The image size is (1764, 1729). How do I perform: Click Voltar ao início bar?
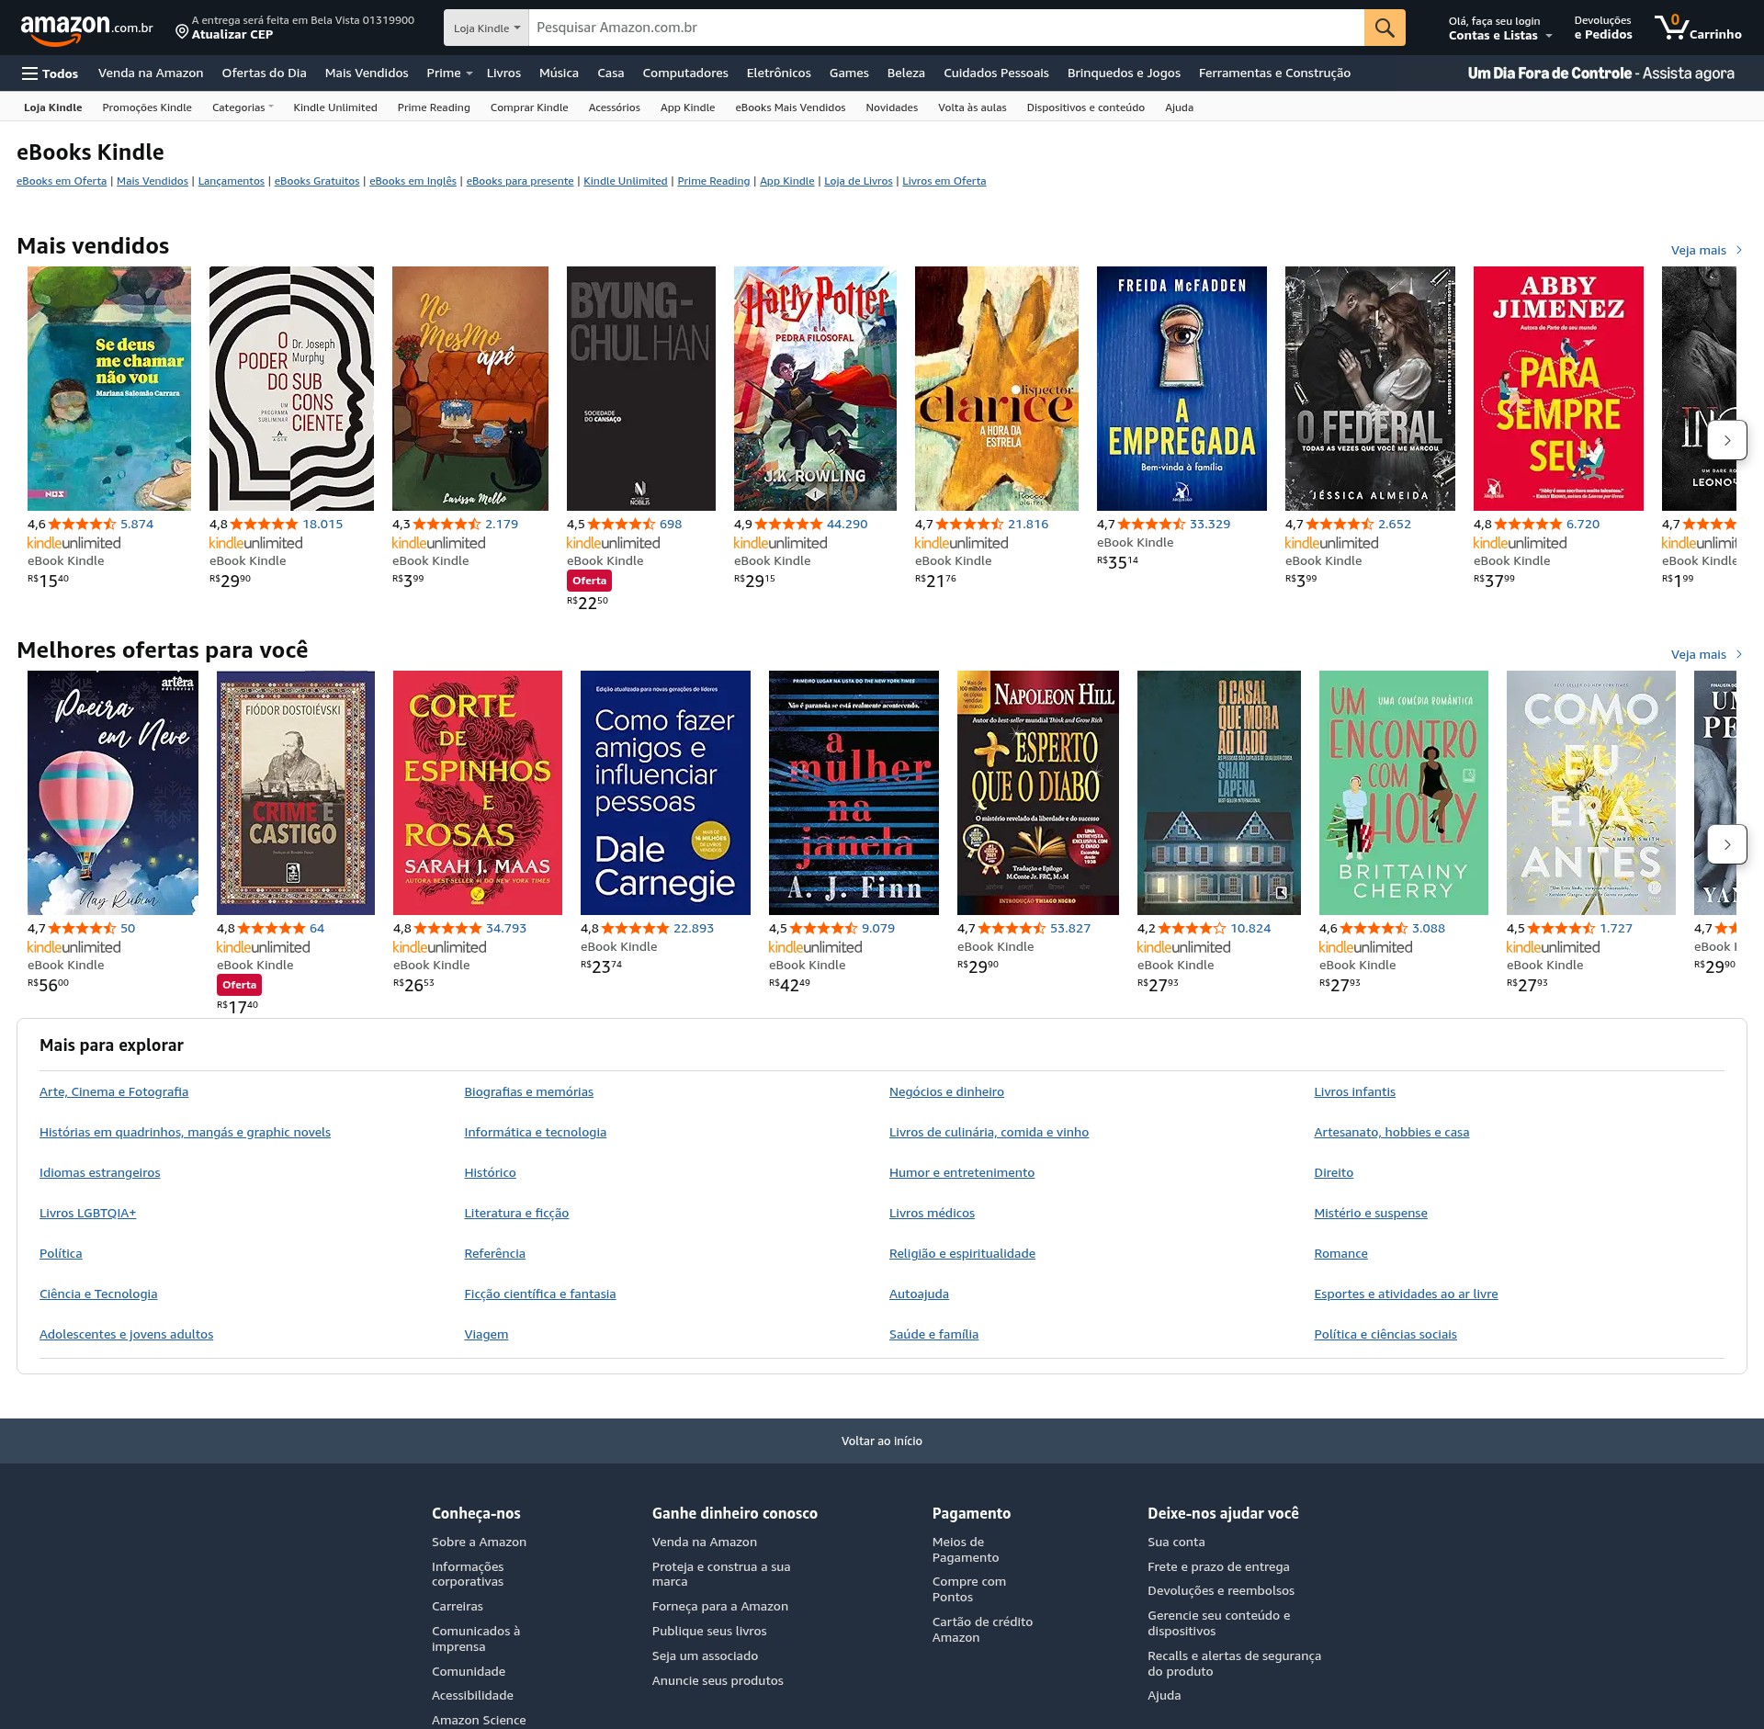882,1441
